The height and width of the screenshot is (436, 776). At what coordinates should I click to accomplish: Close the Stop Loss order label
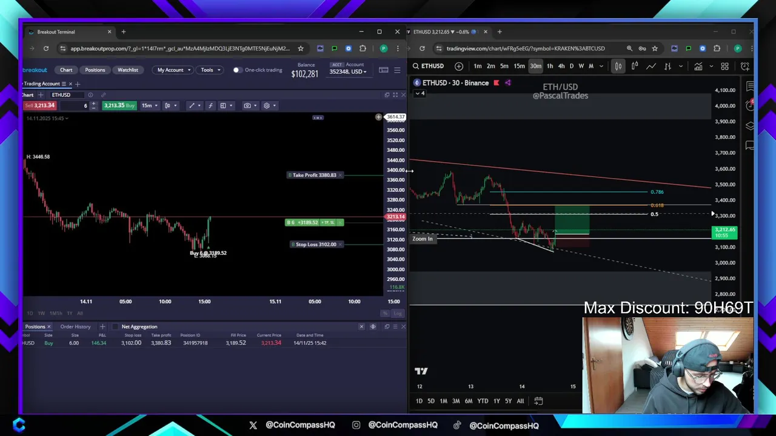tap(341, 245)
